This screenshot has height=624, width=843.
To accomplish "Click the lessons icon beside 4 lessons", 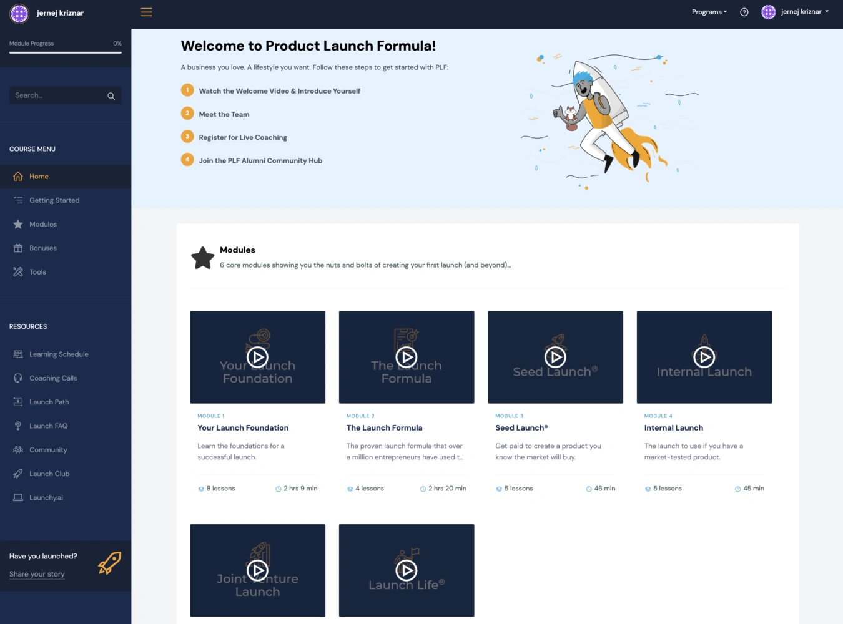I will 350,489.
